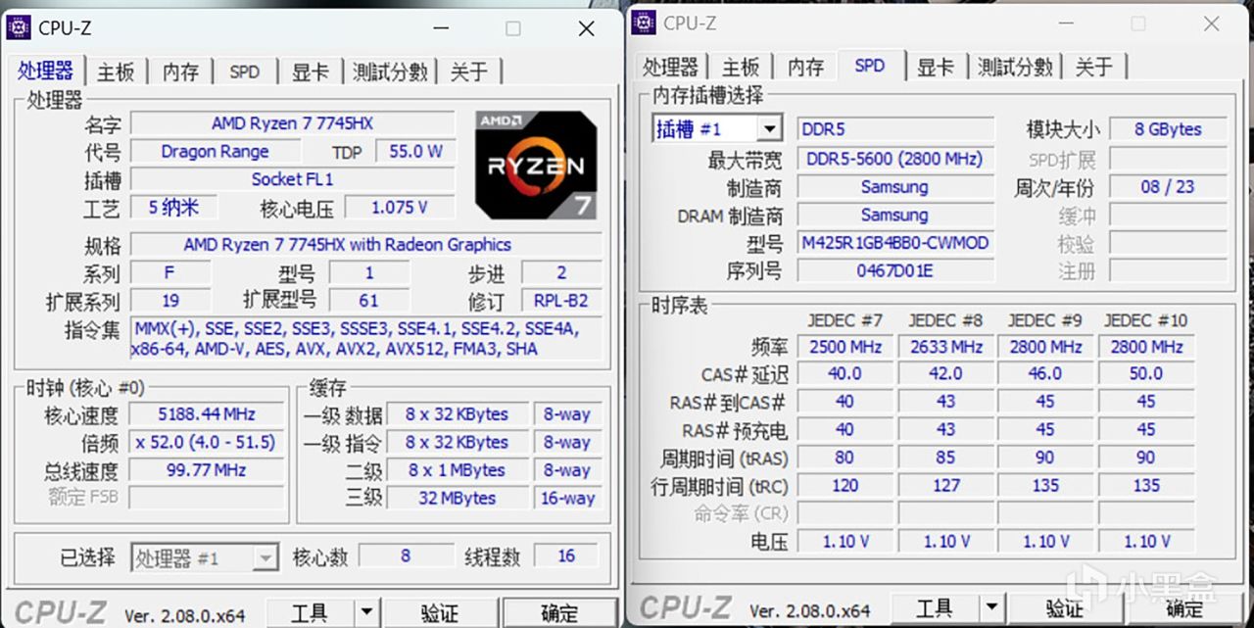
Task: Minimize the left CPU-Z window
Action: [441, 28]
